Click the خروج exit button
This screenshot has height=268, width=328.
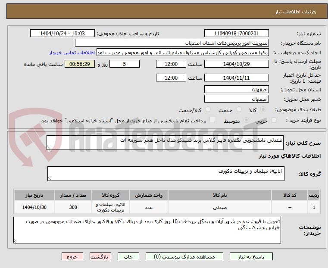tap(72, 256)
